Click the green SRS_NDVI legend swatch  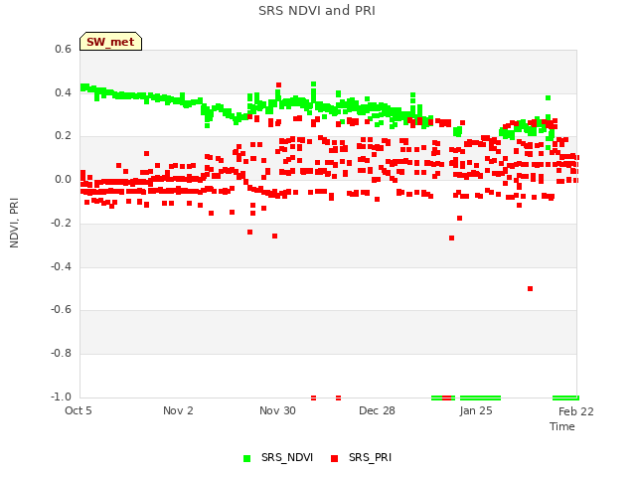click(x=246, y=458)
